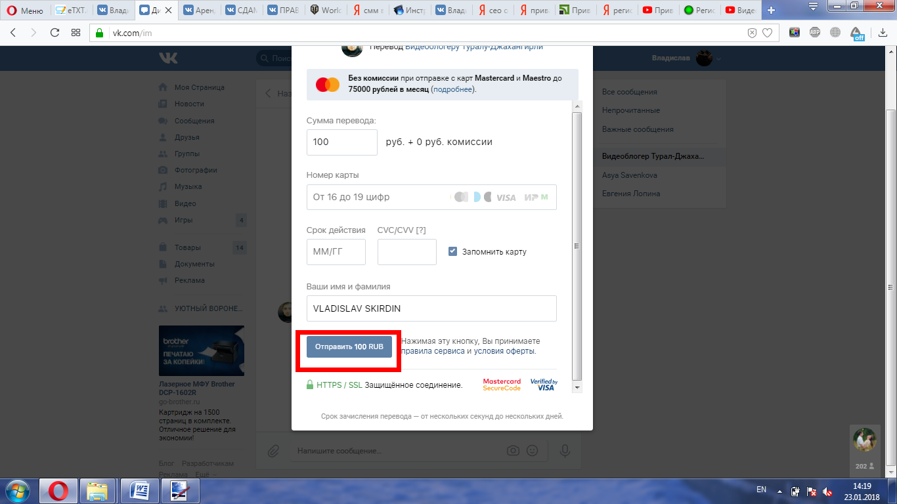The width and height of the screenshot is (897, 504).
Task: Uncheck the 'Запомнить карту' checkbox
Action: [452, 251]
